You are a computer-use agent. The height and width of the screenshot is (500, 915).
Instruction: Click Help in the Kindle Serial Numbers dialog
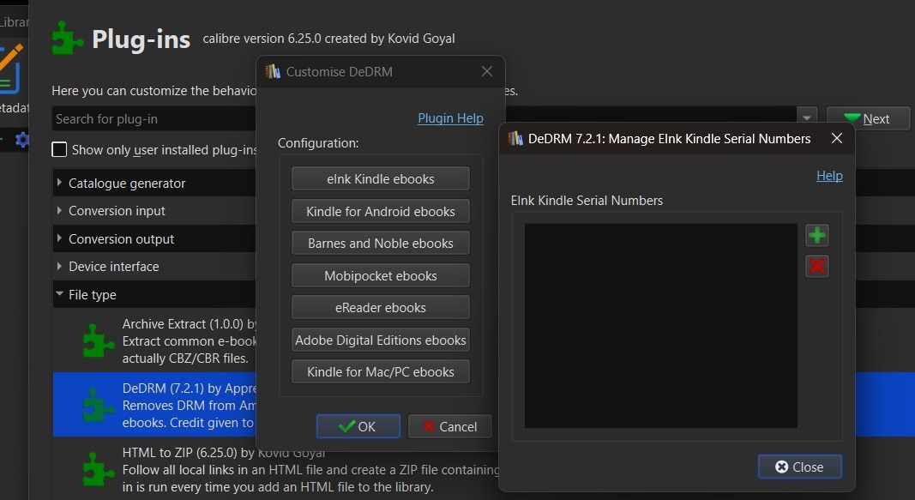(x=829, y=175)
